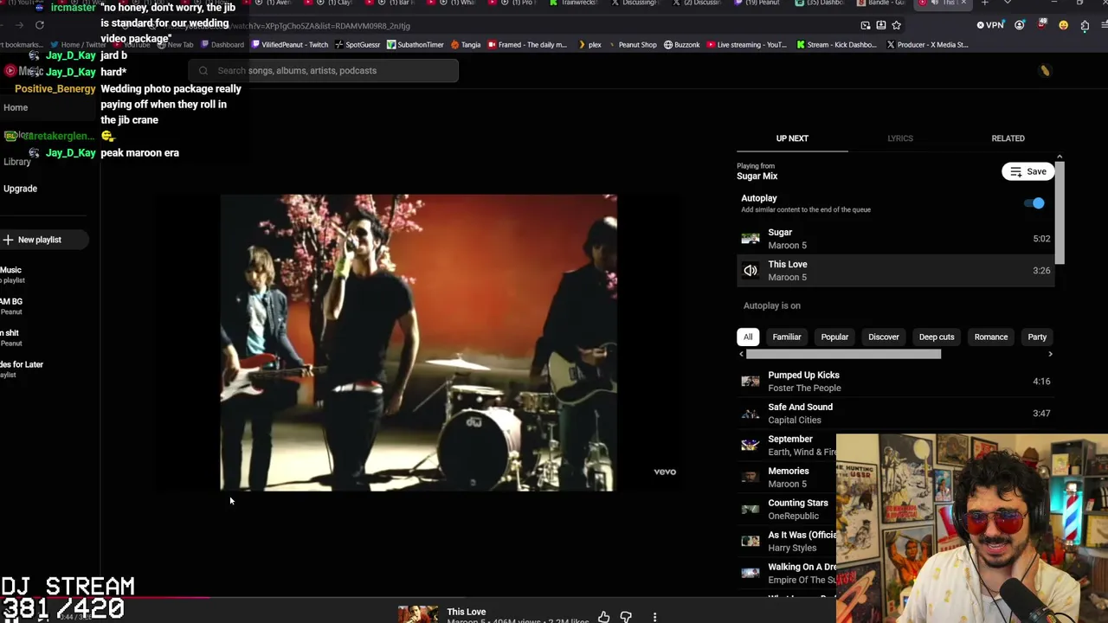Screen dimensions: 1108x623
Task: Click the now-playing This Love thumbnail
Action: coord(418,614)
